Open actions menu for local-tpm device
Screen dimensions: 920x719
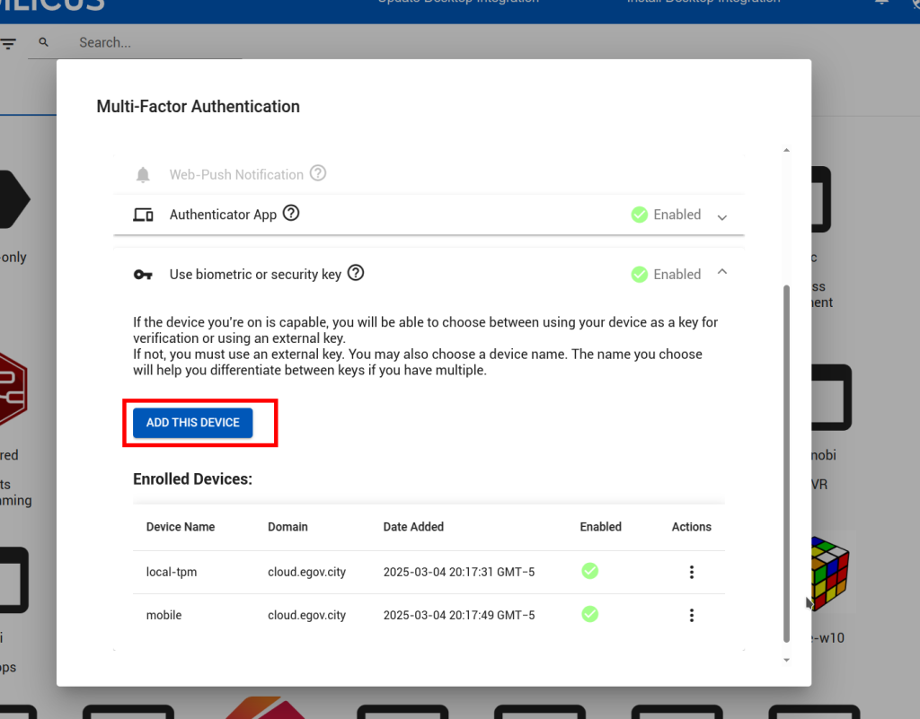(692, 572)
